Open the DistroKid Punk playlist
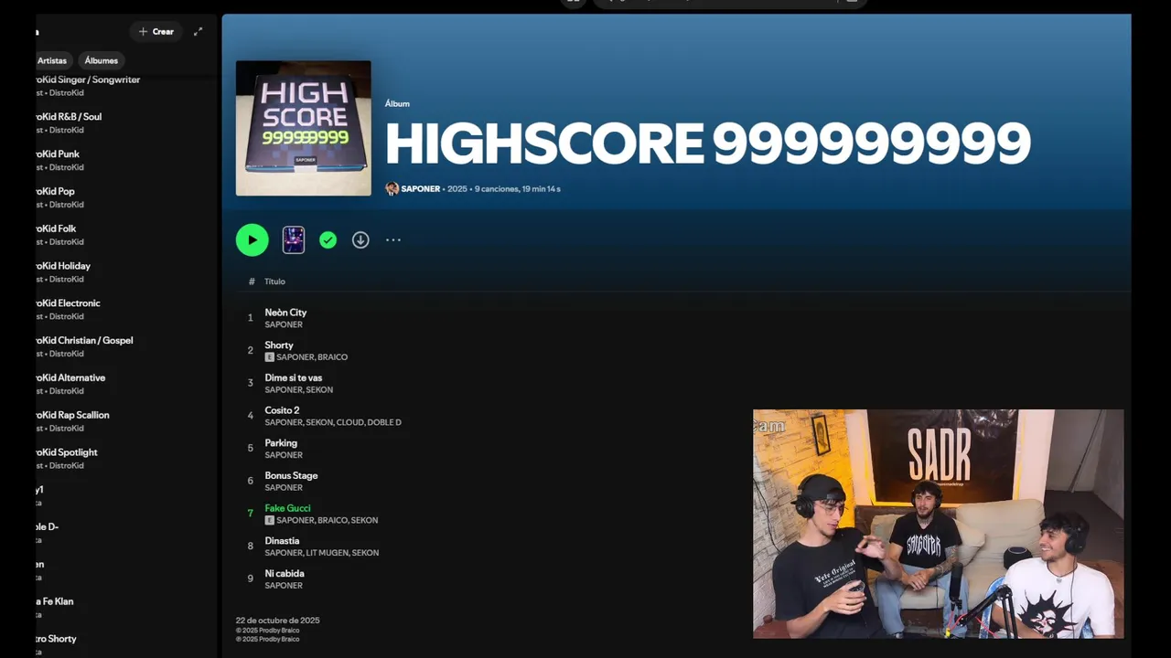Image resolution: width=1171 pixels, height=658 pixels. [126, 161]
